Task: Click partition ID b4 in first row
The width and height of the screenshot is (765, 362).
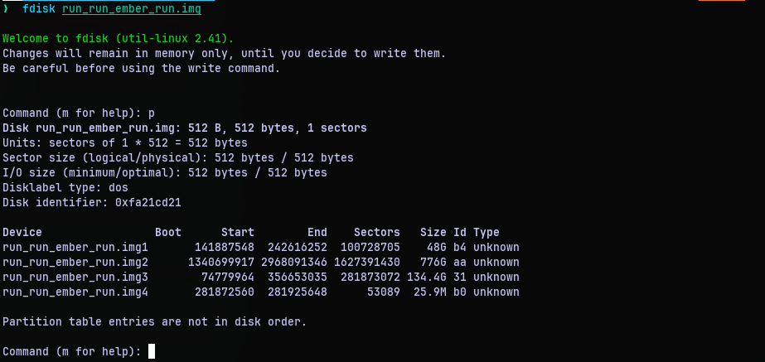Action: [460, 248]
